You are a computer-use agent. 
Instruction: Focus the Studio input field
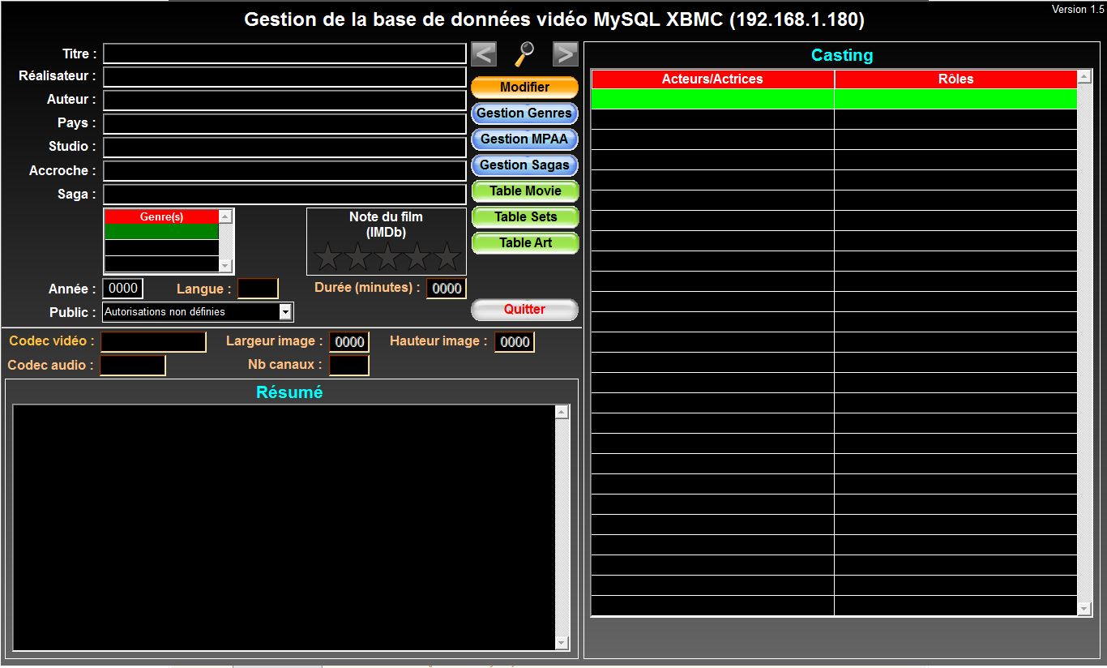coord(284,148)
